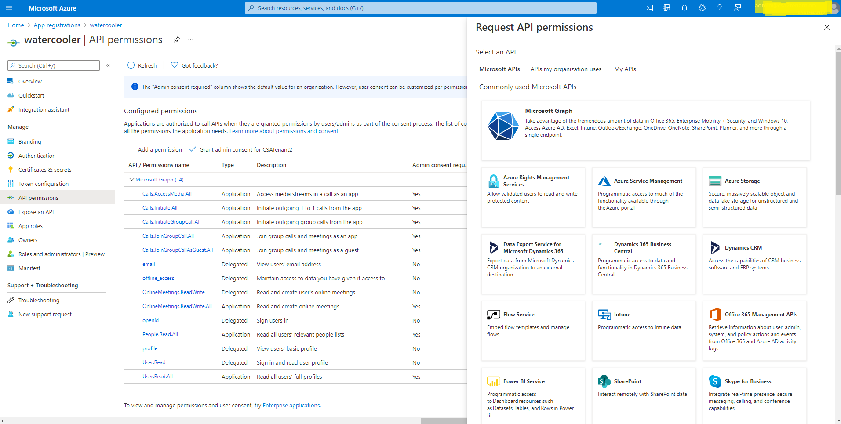The image size is (841, 424).
Task: Follow Learn more about permissions and consent link
Action: tap(284, 131)
